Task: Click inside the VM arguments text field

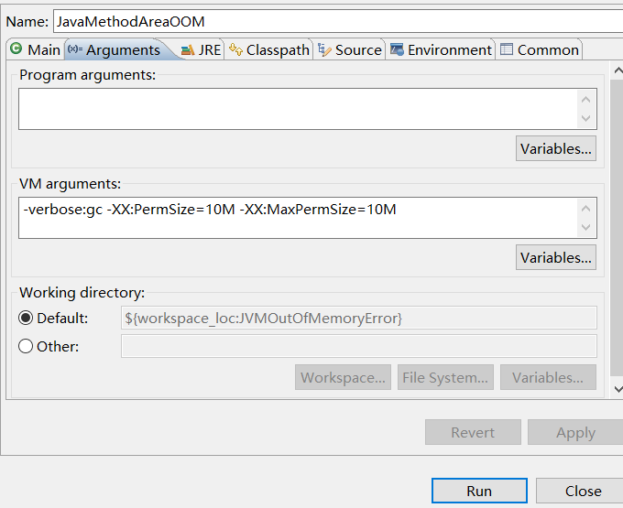Action: tap(298, 218)
